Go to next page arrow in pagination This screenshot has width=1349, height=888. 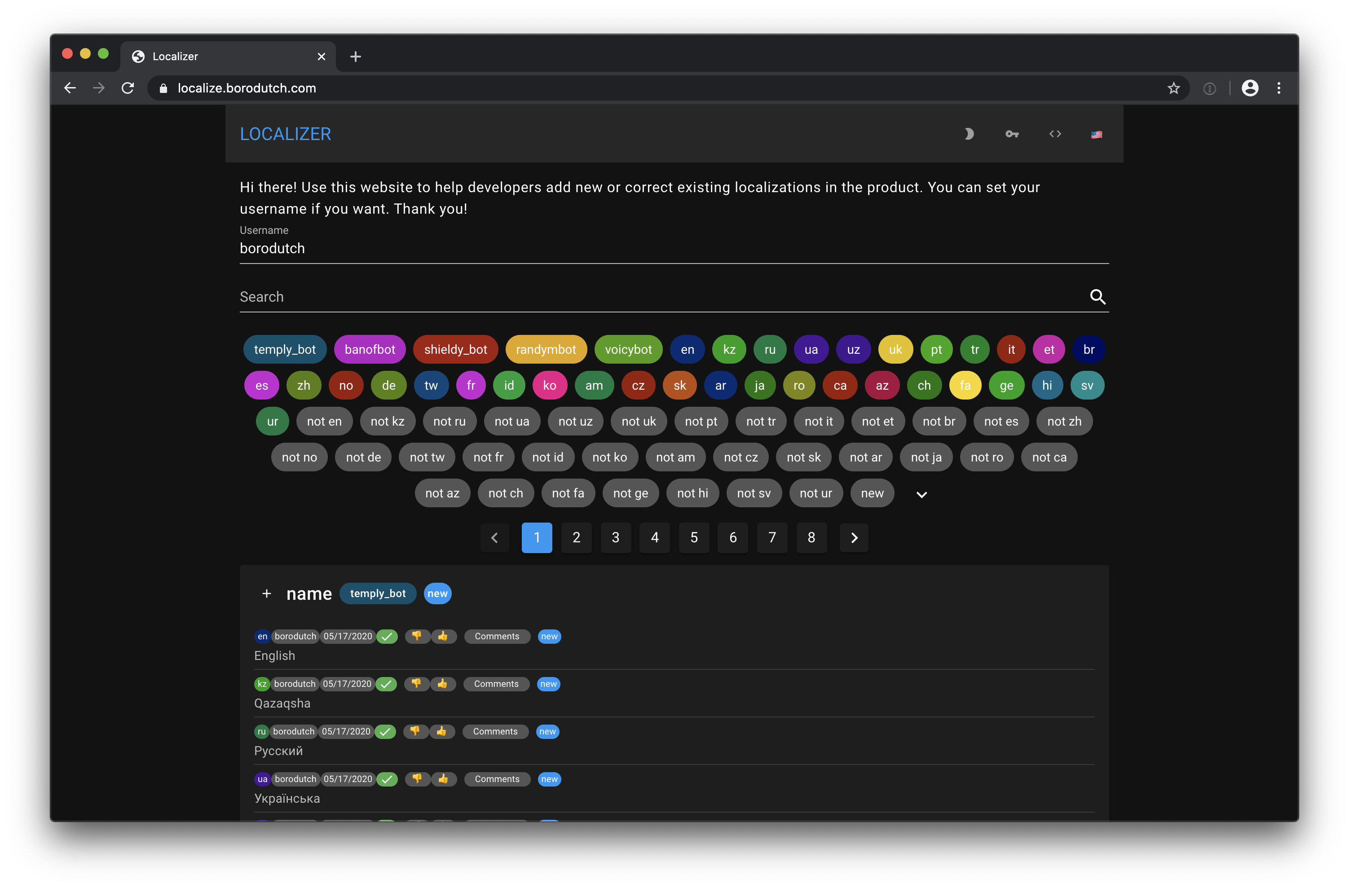coord(854,538)
